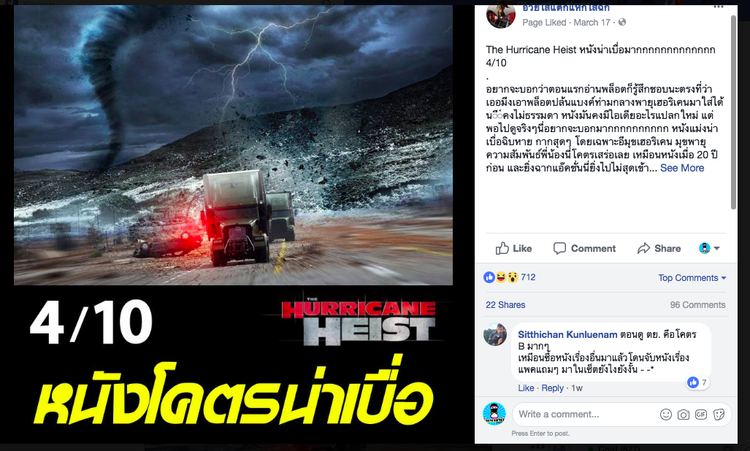750x451 pixels.
Task: Click the post panel vertical scrollbar
Action: coord(734,112)
